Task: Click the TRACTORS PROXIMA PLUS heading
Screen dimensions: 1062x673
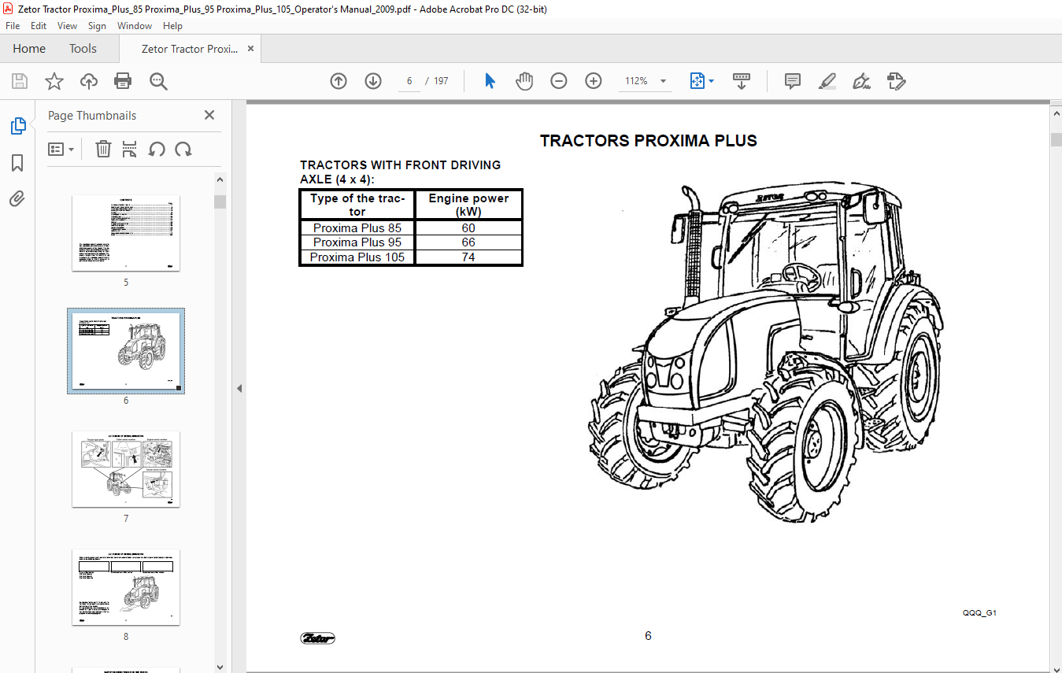Action: coord(649,141)
